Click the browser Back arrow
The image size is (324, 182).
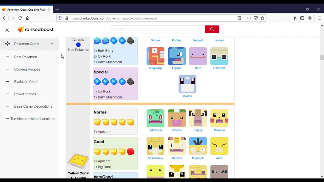(x=5, y=18)
